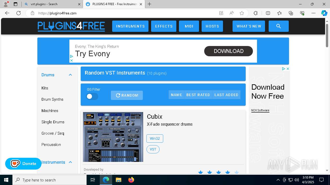
Task: Open the Machines category
Action: click(x=50, y=110)
